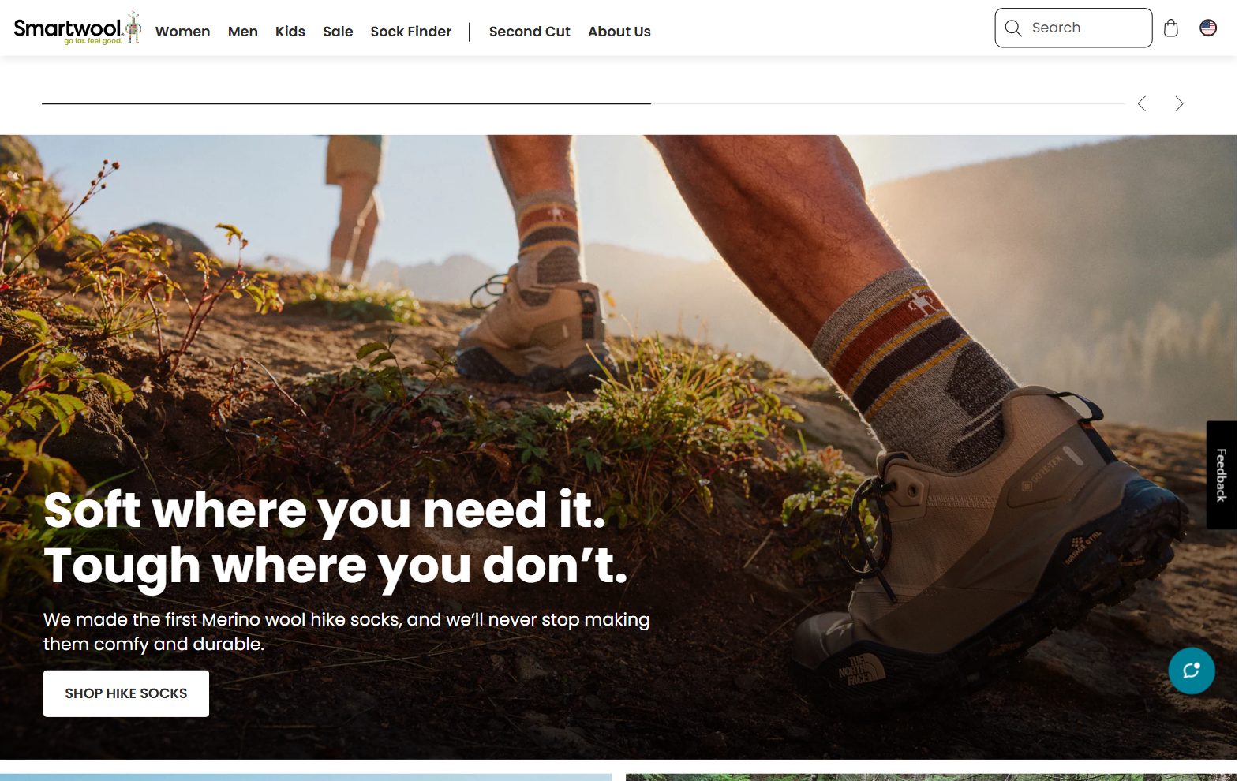1250x781 pixels.
Task: Open the Women menu
Action: 182,32
